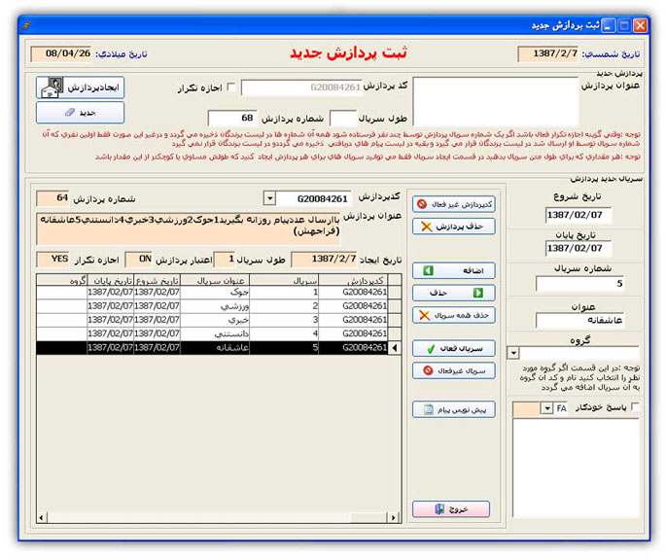The width and height of the screenshot is (666, 559).
Task: Click the تاریخ شروع start date field
Action: [x=578, y=215]
